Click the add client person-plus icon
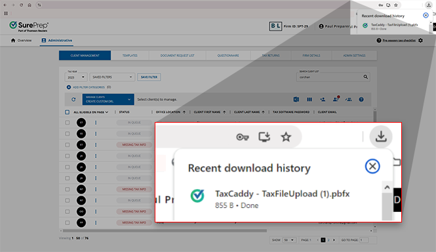This screenshot has width=436, height=252. tap(323, 99)
